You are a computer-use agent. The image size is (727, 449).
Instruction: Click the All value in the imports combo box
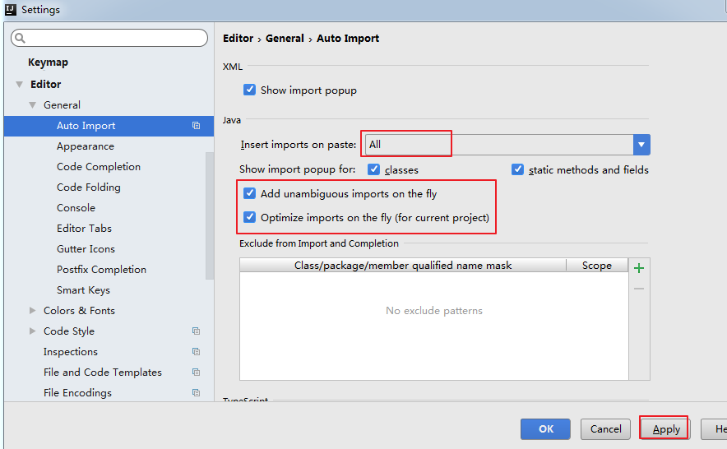[x=375, y=144]
